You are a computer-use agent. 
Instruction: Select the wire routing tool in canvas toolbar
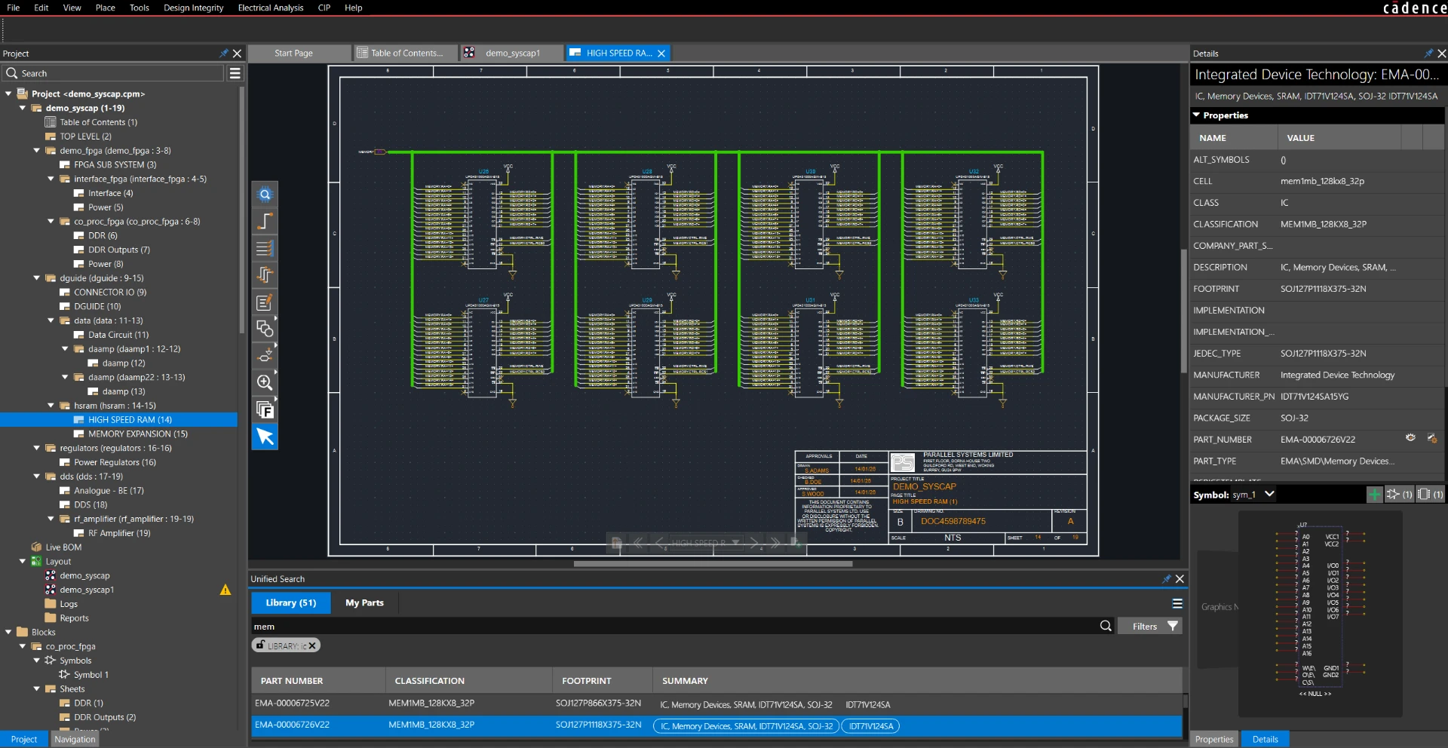(x=265, y=221)
